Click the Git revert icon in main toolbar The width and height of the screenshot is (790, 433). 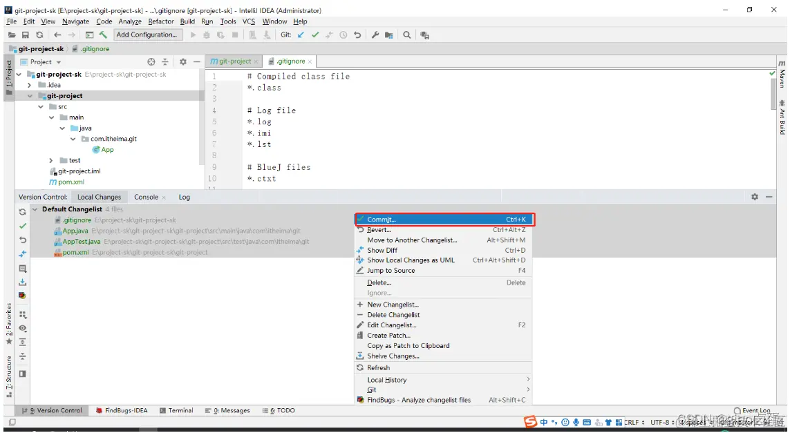(357, 35)
